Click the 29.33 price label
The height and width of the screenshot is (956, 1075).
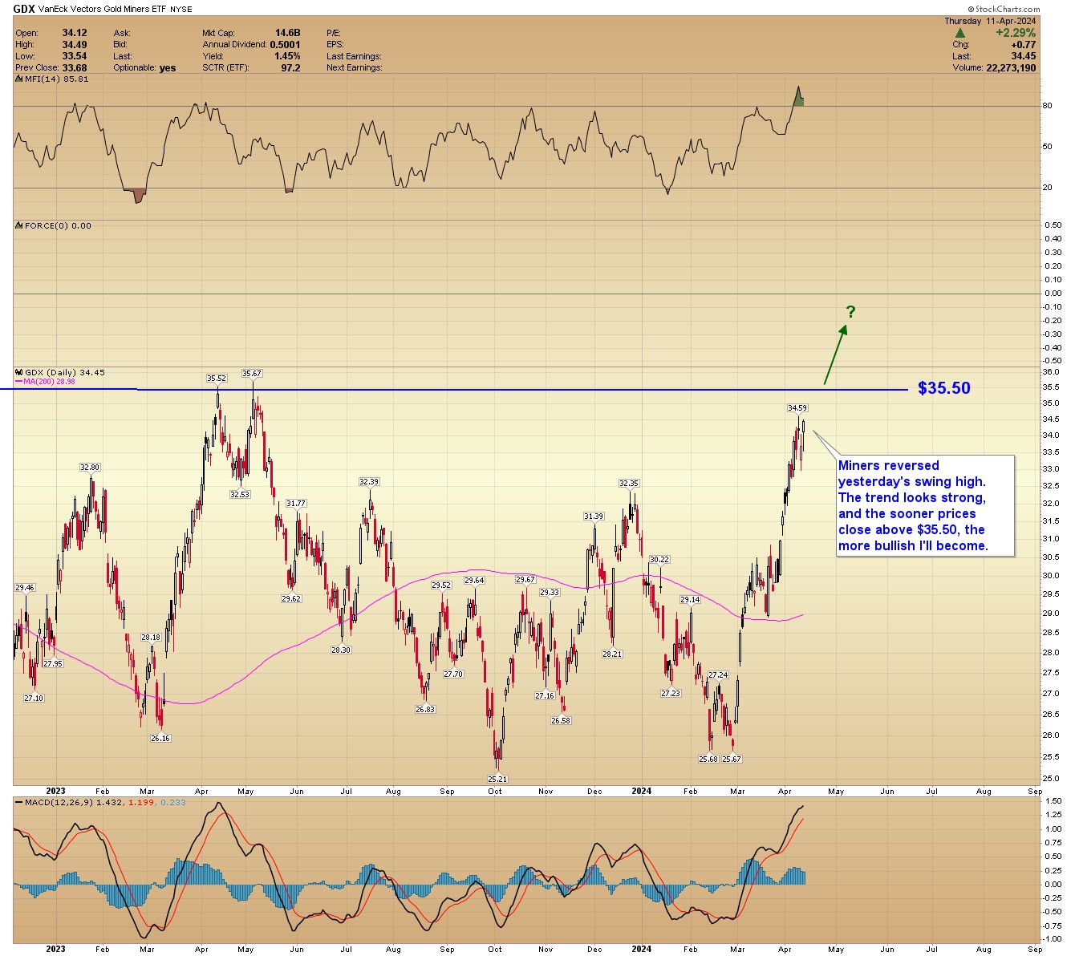550,593
